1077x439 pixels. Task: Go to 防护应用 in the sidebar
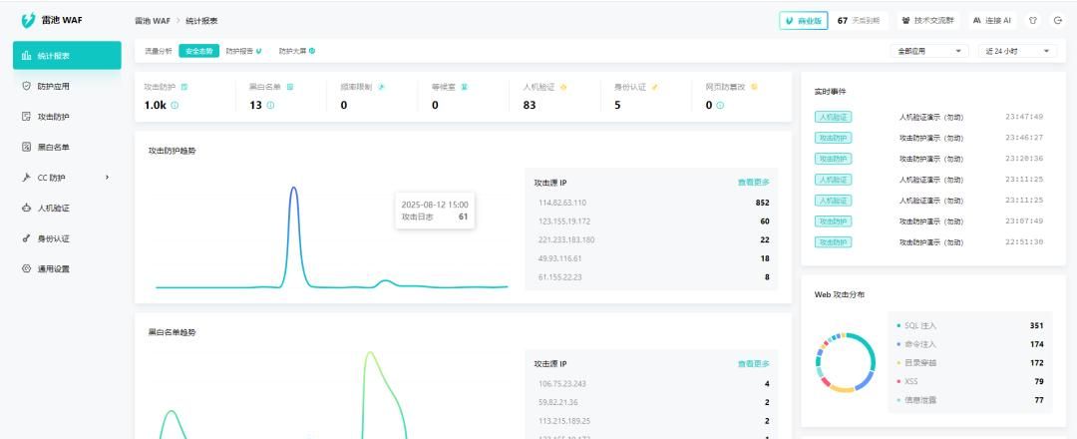point(67,87)
